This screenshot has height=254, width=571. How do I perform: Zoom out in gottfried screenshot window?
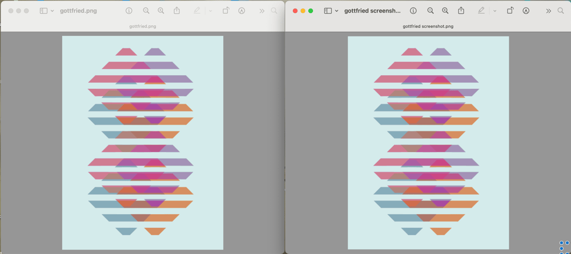tap(431, 11)
